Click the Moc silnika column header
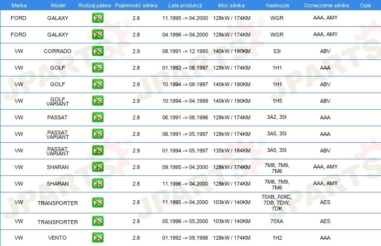381x246 pixels. tap(231, 5)
